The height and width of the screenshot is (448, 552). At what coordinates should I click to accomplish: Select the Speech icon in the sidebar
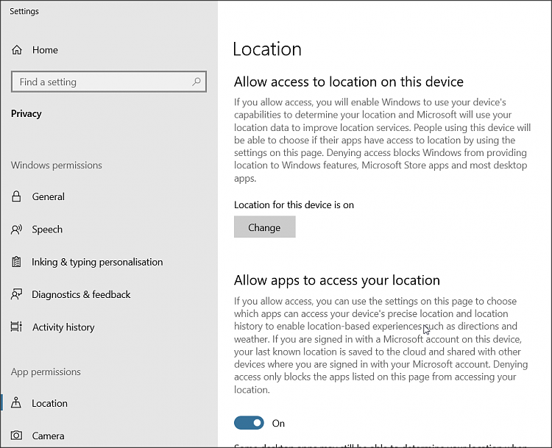(17, 230)
